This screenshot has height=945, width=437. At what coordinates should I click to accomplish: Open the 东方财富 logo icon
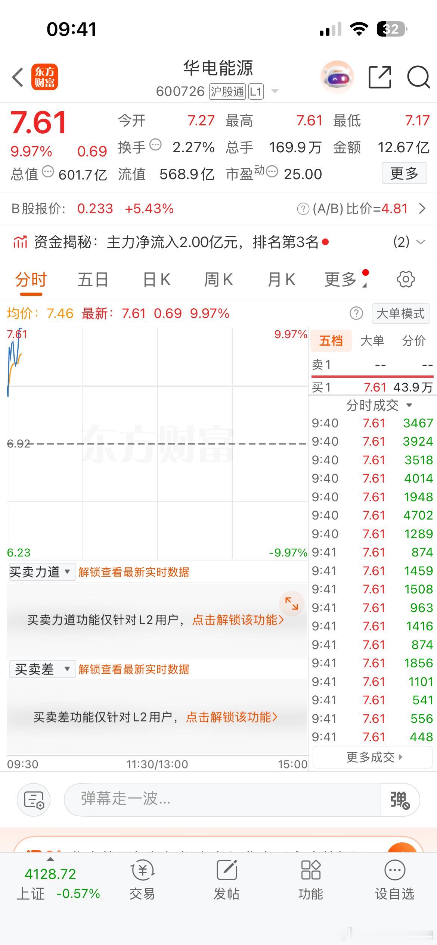(x=45, y=77)
